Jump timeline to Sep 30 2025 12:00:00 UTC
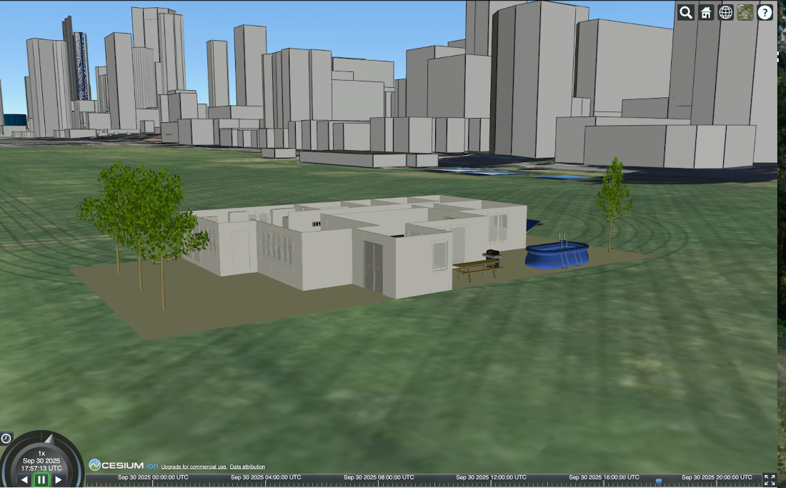 tap(492, 477)
